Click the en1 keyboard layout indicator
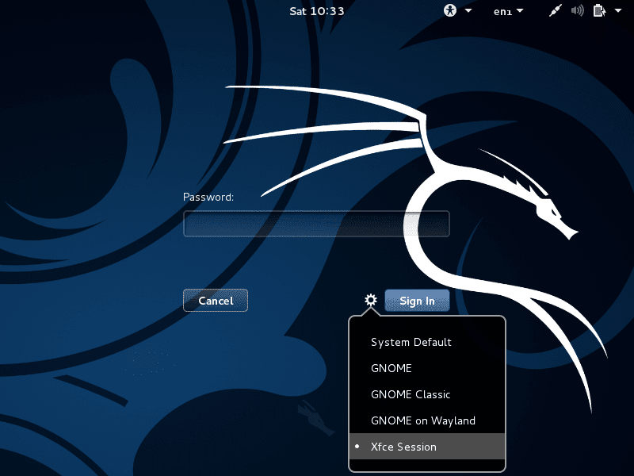The image size is (634, 476). [x=502, y=11]
